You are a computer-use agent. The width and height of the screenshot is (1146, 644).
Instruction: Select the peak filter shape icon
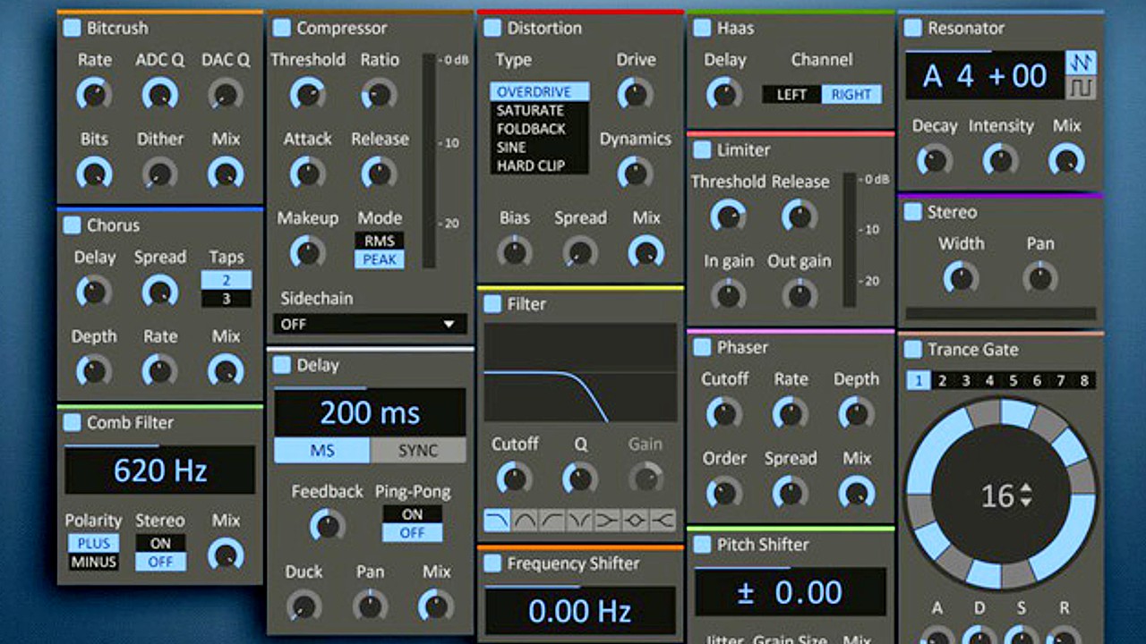(x=634, y=521)
